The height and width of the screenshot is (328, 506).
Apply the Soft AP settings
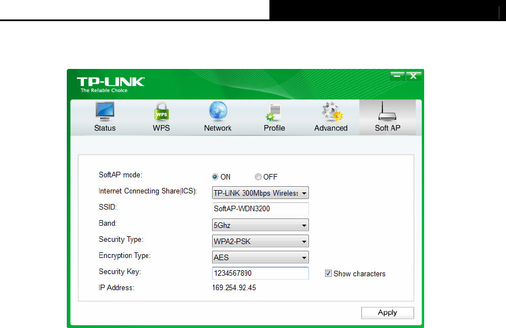387,313
